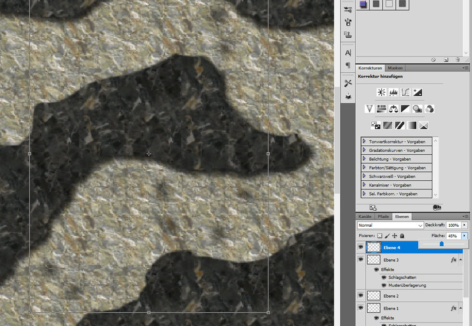This screenshot has width=472, height=326.
Task: Hide the Schlagschatten effect on Ebene 3
Action: (x=383, y=276)
